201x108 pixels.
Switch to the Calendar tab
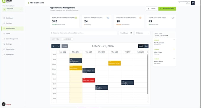(67, 39)
